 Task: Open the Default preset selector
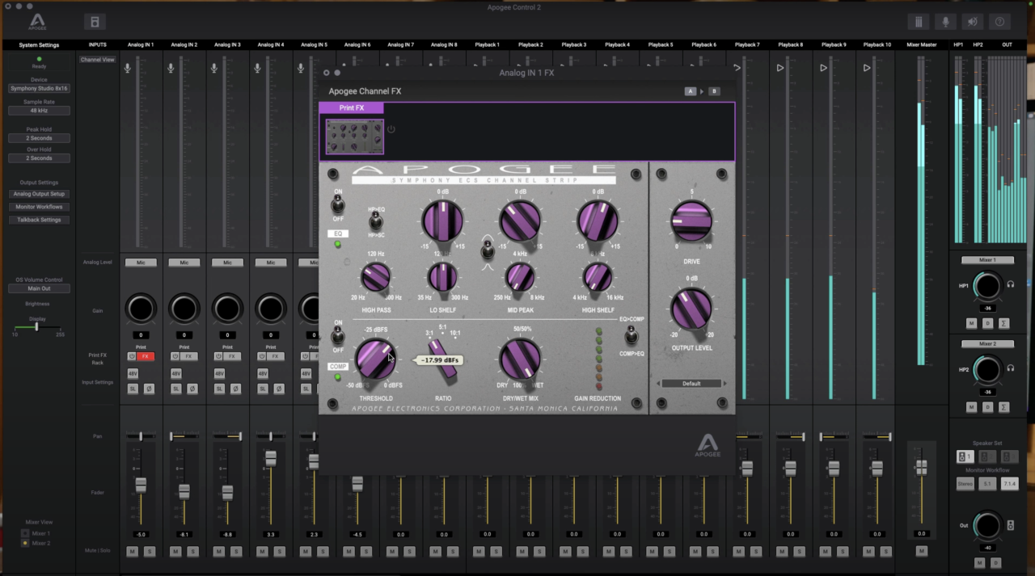pos(691,384)
